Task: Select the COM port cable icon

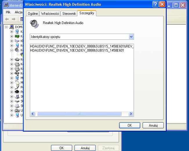Action: (x=17, y=87)
